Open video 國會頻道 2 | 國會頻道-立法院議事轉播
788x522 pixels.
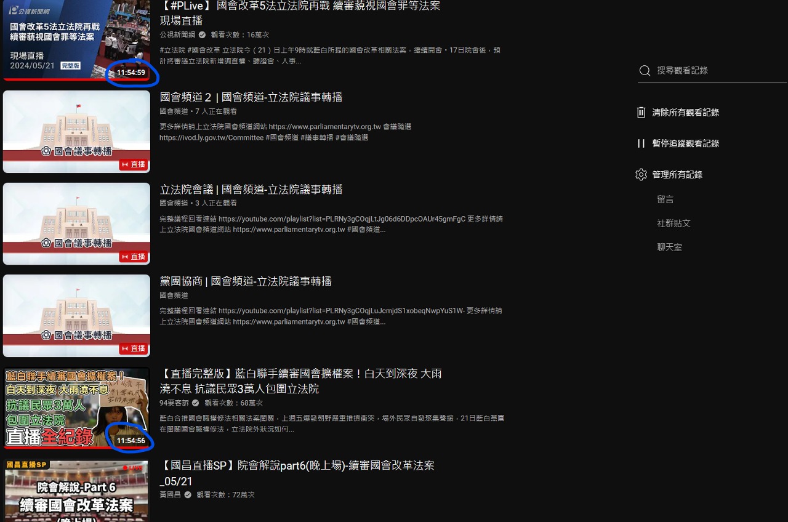coord(251,97)
